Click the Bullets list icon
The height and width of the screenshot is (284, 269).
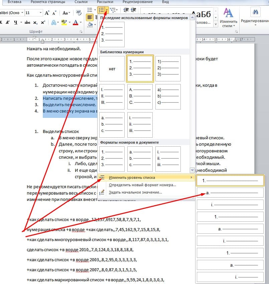89,10
